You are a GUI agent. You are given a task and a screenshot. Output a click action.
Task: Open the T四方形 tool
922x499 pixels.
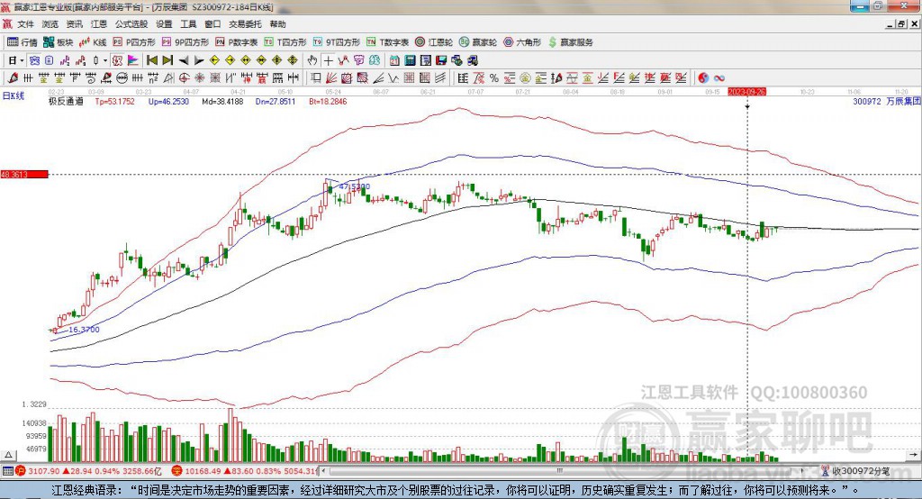coord(285,42)
